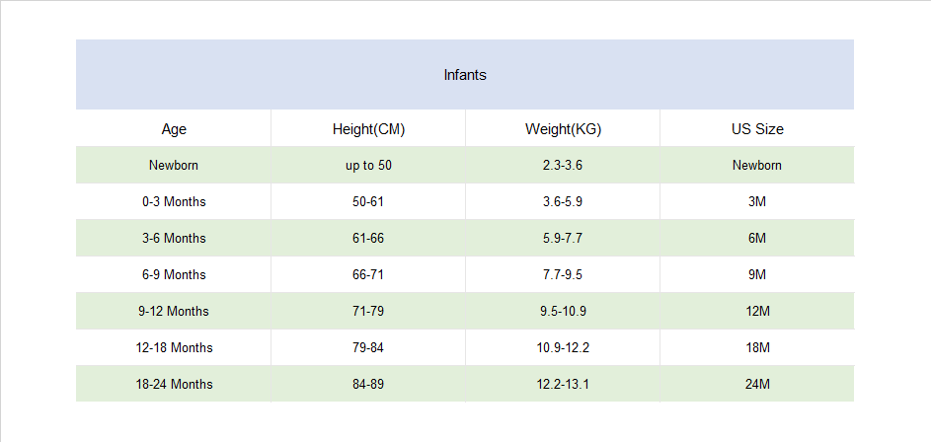
Task: Click the 12.2-13.1 weight cell
Action: click(563, 384)
